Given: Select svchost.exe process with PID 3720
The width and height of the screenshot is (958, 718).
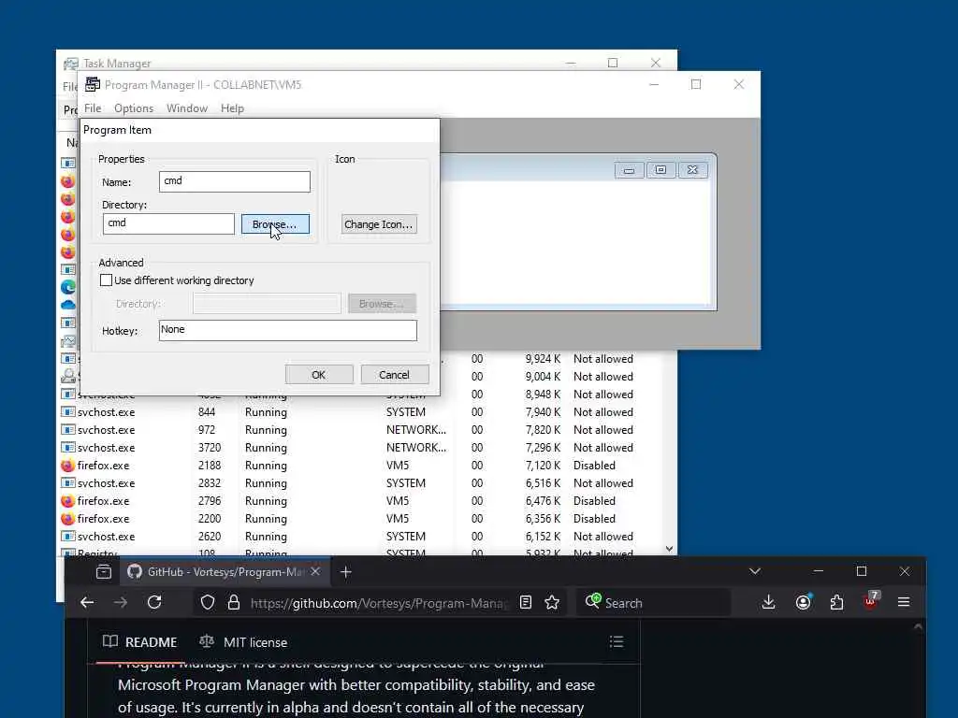Looking at the screenshot, I should tap(360, 448).
